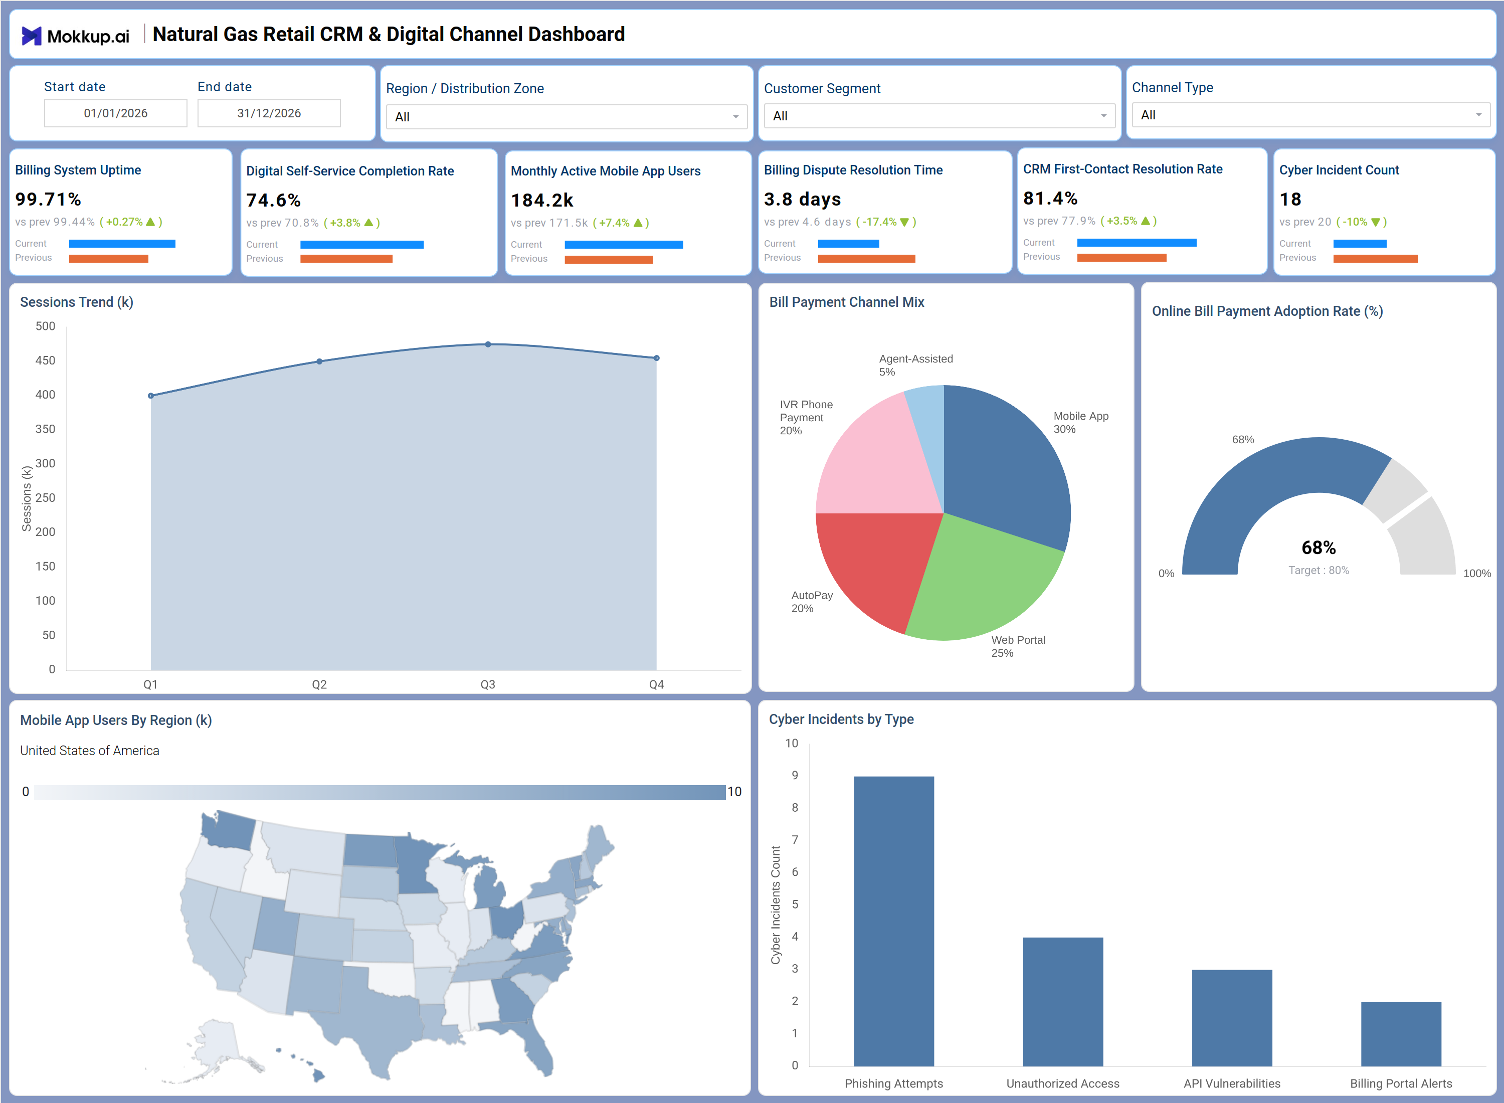This screenshot has height=1103, width=1504.
Task: Click the Billing Portal Alerts bar
Action: [x=1401, y=1034]
